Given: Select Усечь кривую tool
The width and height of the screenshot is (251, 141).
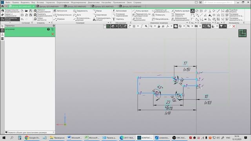Looking at the screenshot, I should click(140, 11).
